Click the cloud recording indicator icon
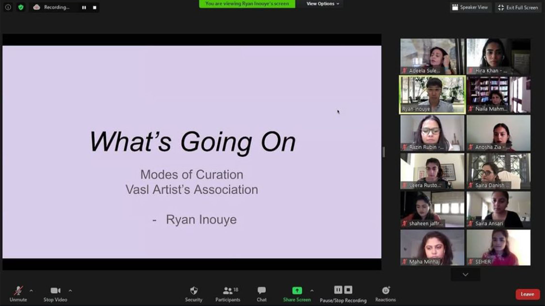 pyautogui.click(x=37, y=7)
